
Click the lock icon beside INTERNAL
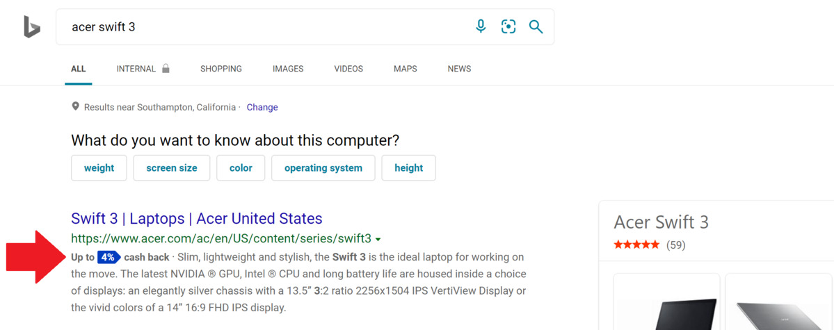[166, 69]
